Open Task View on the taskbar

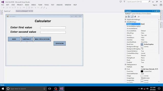[50, 89]
